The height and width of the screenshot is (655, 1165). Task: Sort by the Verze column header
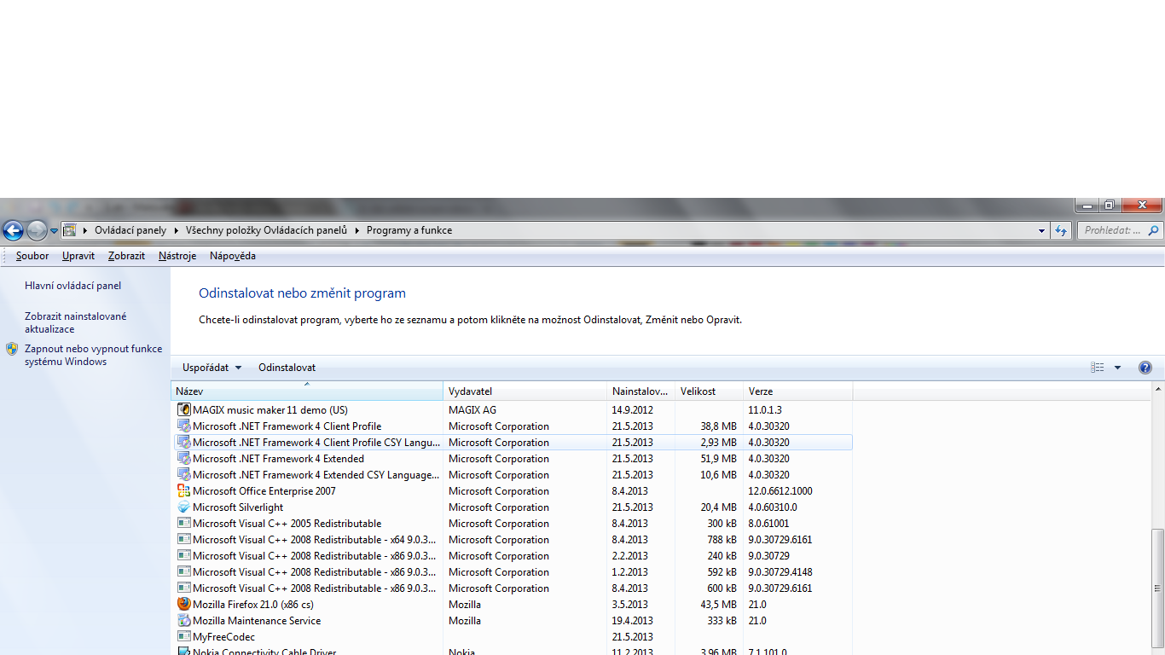coord(797,391)
